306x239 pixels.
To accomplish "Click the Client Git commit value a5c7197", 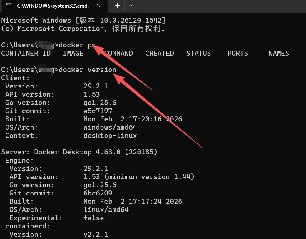I will tap(98, 111).
